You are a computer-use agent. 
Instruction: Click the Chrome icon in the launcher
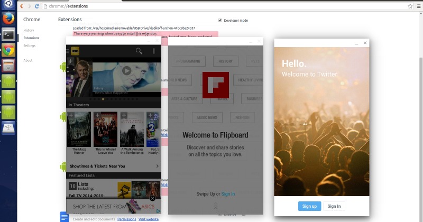point(8,50)
